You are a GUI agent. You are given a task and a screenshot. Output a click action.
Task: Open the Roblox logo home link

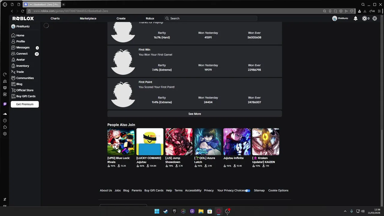click(x=23, y=18)
